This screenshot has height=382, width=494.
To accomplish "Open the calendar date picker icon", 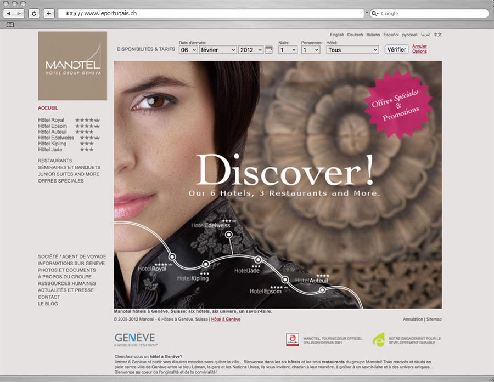I will pos(269,50).
